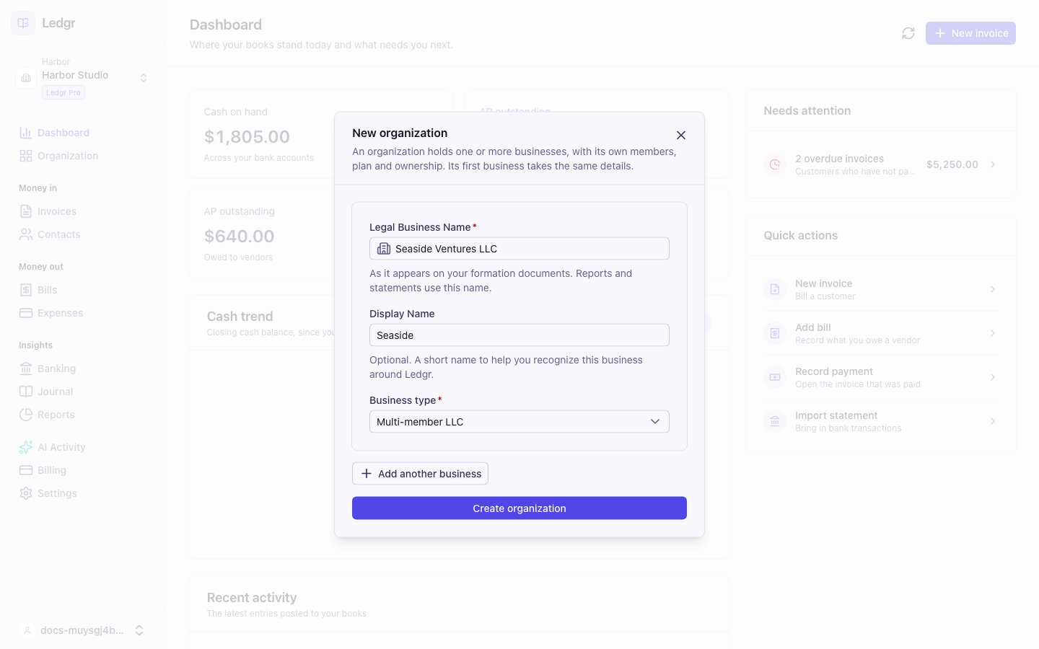Click the refresh icon in the header
Screen dimensions: 1039x649
[x=908, y=33]
